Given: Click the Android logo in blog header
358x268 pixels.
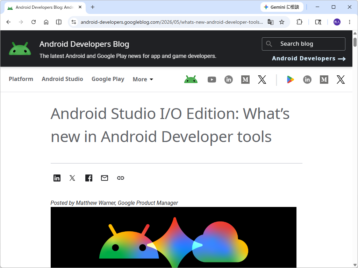Looking at the screenshot, I should [x=20, y=49].
